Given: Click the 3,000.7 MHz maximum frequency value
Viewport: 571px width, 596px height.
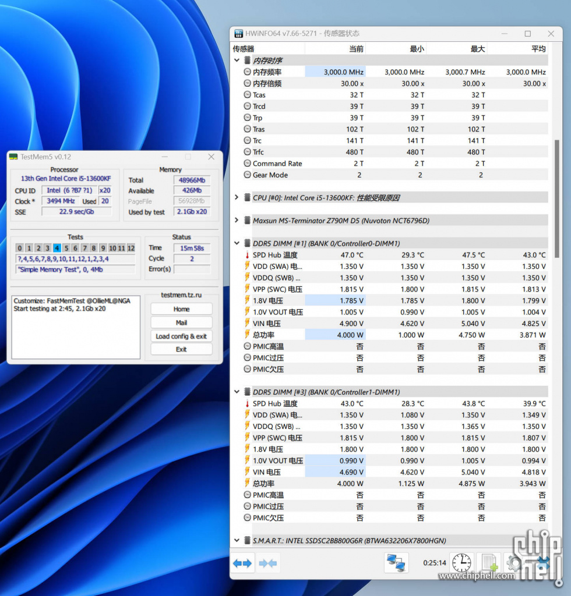Looking at the screenshot, I should (x=465, y=72).
